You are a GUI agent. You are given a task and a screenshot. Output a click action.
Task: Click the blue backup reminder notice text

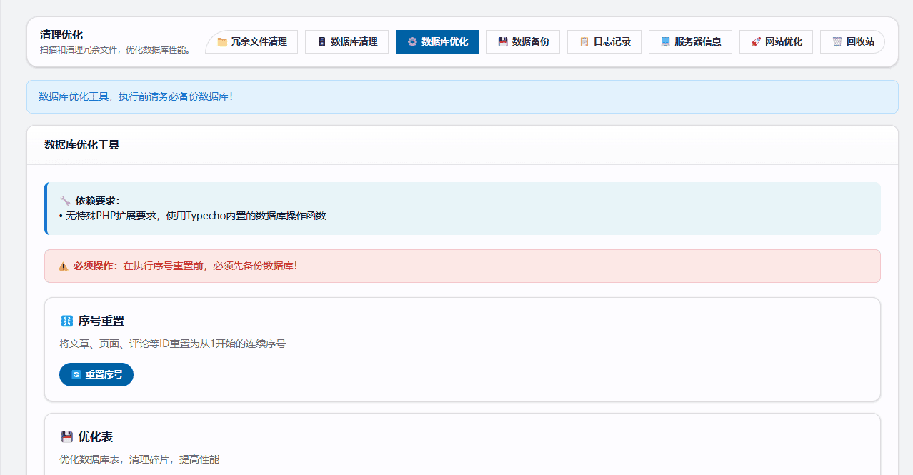[x=136, y=96]
